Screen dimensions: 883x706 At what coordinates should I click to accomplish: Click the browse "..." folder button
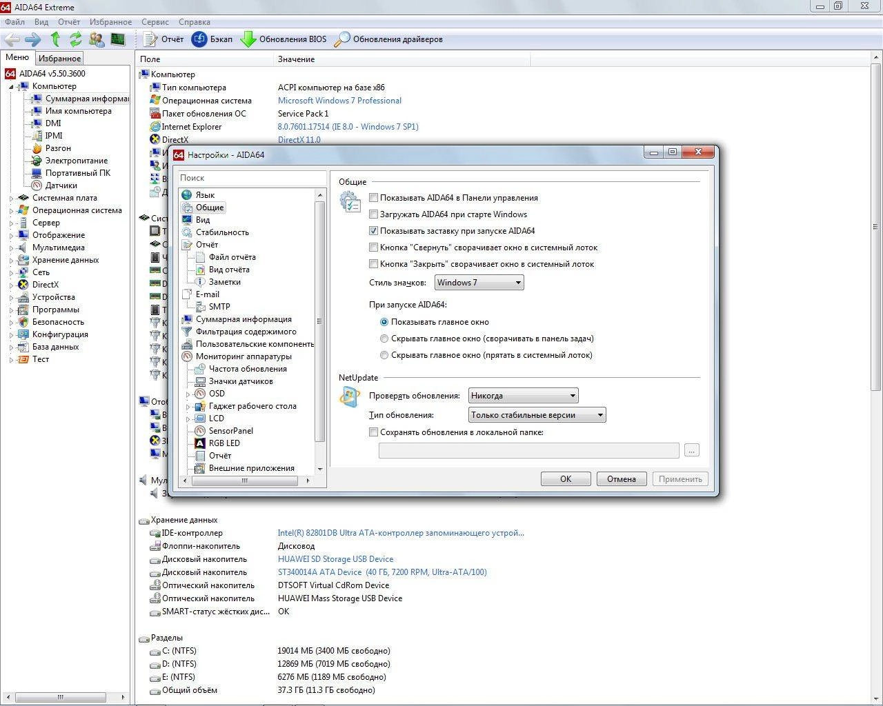(x=691, y=450)
